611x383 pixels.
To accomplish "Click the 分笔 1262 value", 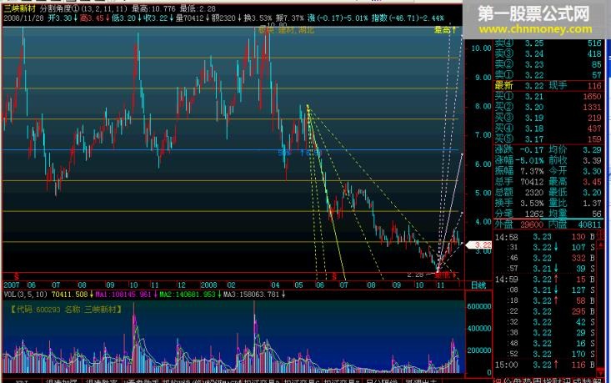I will 533,214.
